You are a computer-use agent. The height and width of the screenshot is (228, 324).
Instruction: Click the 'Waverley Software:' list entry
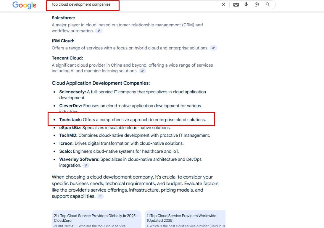point(130,162)
